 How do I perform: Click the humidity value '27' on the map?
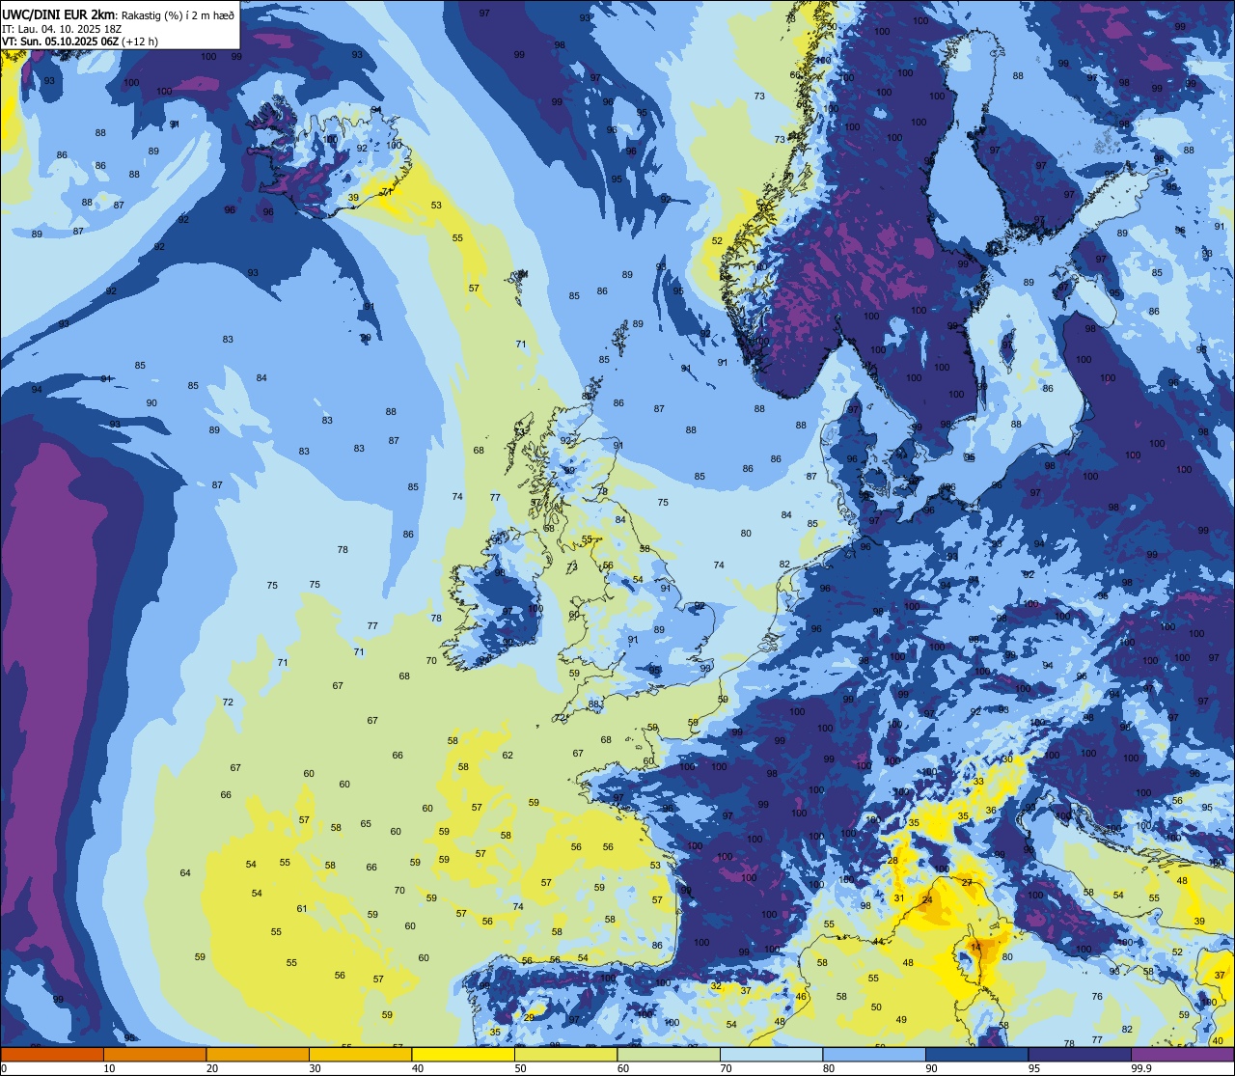point(968,883)
